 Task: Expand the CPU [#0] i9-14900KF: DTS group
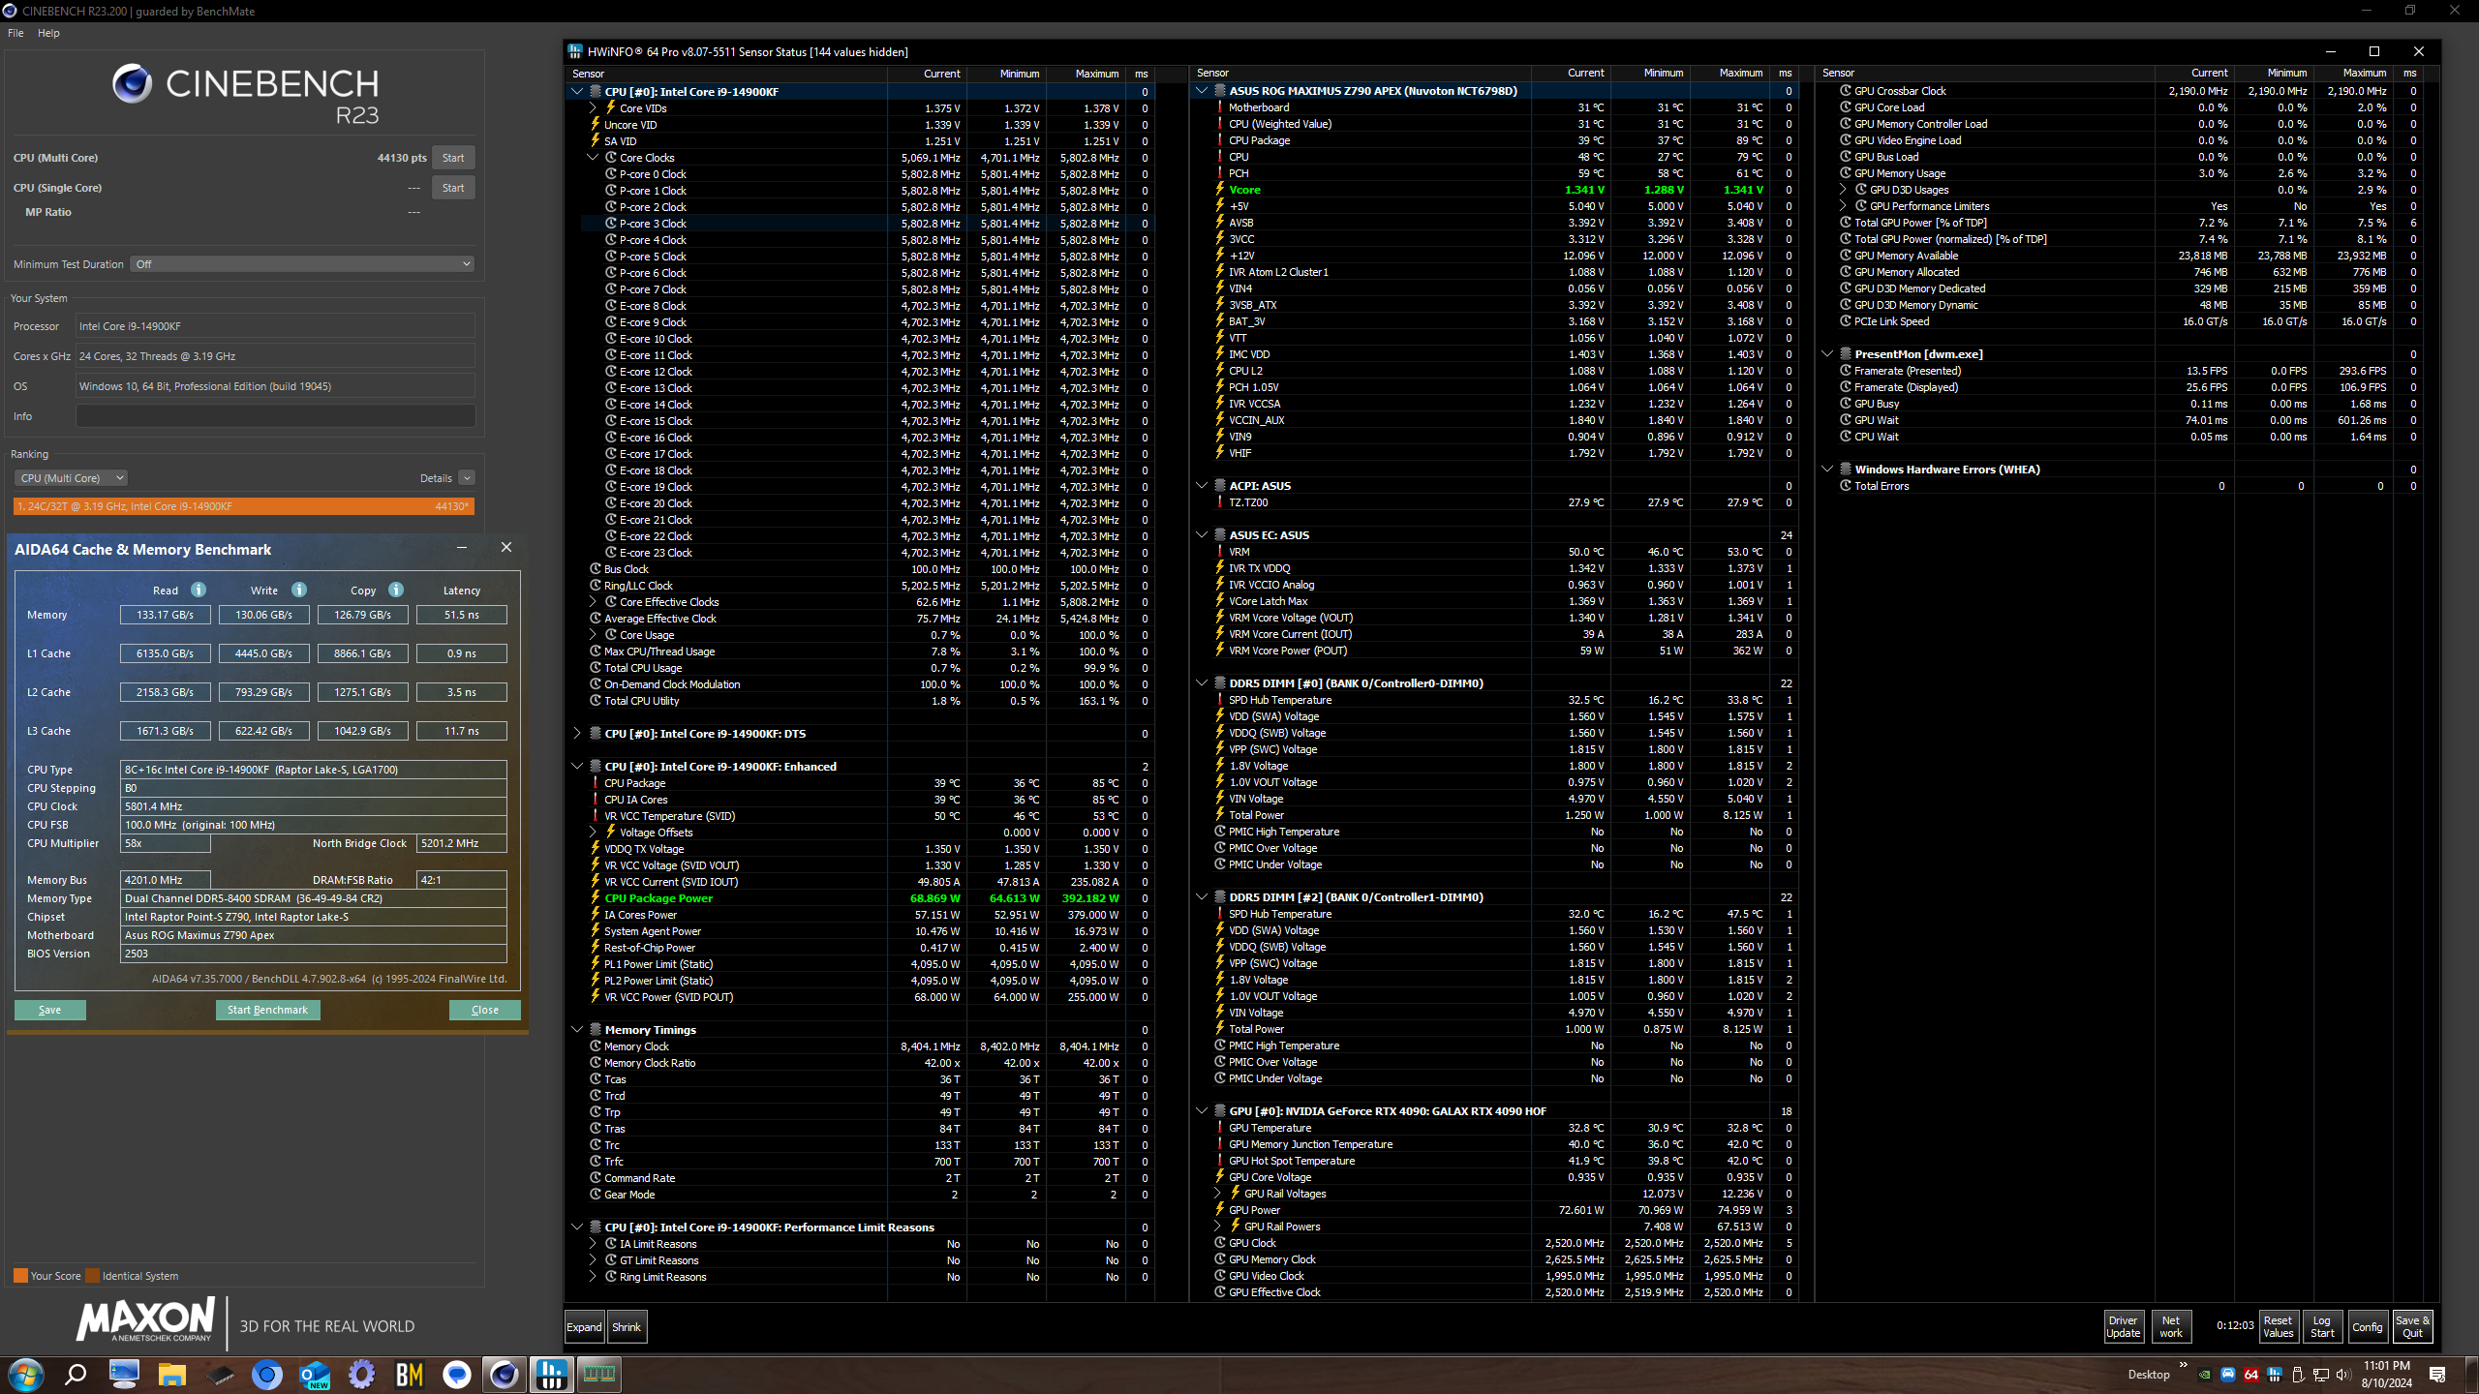pyautogui.click(x=577, y=733)
